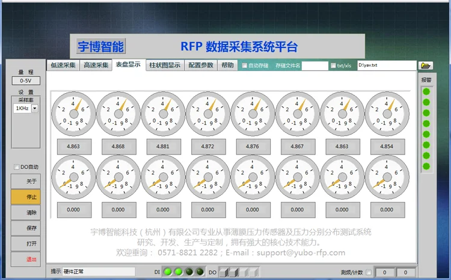Click the first DI LED indicator
This screenshot has width=451, height=280.
(x=167, y=272)
